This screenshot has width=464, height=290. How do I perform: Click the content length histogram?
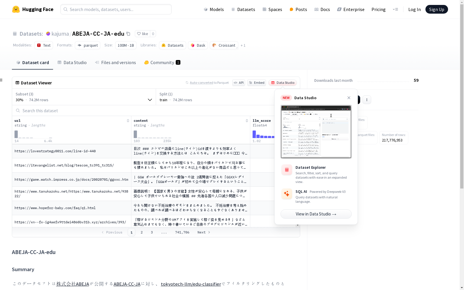coord(153,134)
